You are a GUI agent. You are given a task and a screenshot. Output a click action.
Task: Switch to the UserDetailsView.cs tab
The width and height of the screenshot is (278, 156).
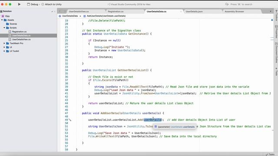79,12
